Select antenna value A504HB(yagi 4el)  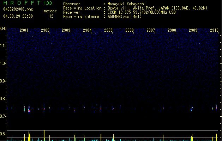pos(125,17)
